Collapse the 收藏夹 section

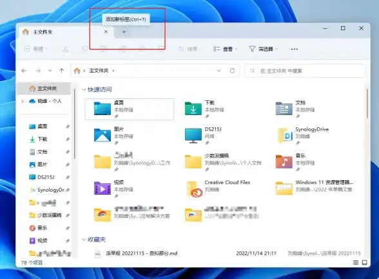84,239
